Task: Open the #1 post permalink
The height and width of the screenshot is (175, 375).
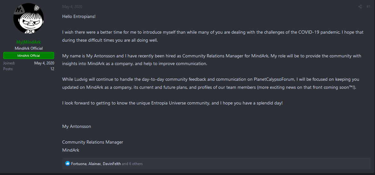Action: click(368, 7)
